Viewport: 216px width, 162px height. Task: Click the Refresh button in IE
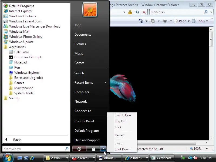137,12
